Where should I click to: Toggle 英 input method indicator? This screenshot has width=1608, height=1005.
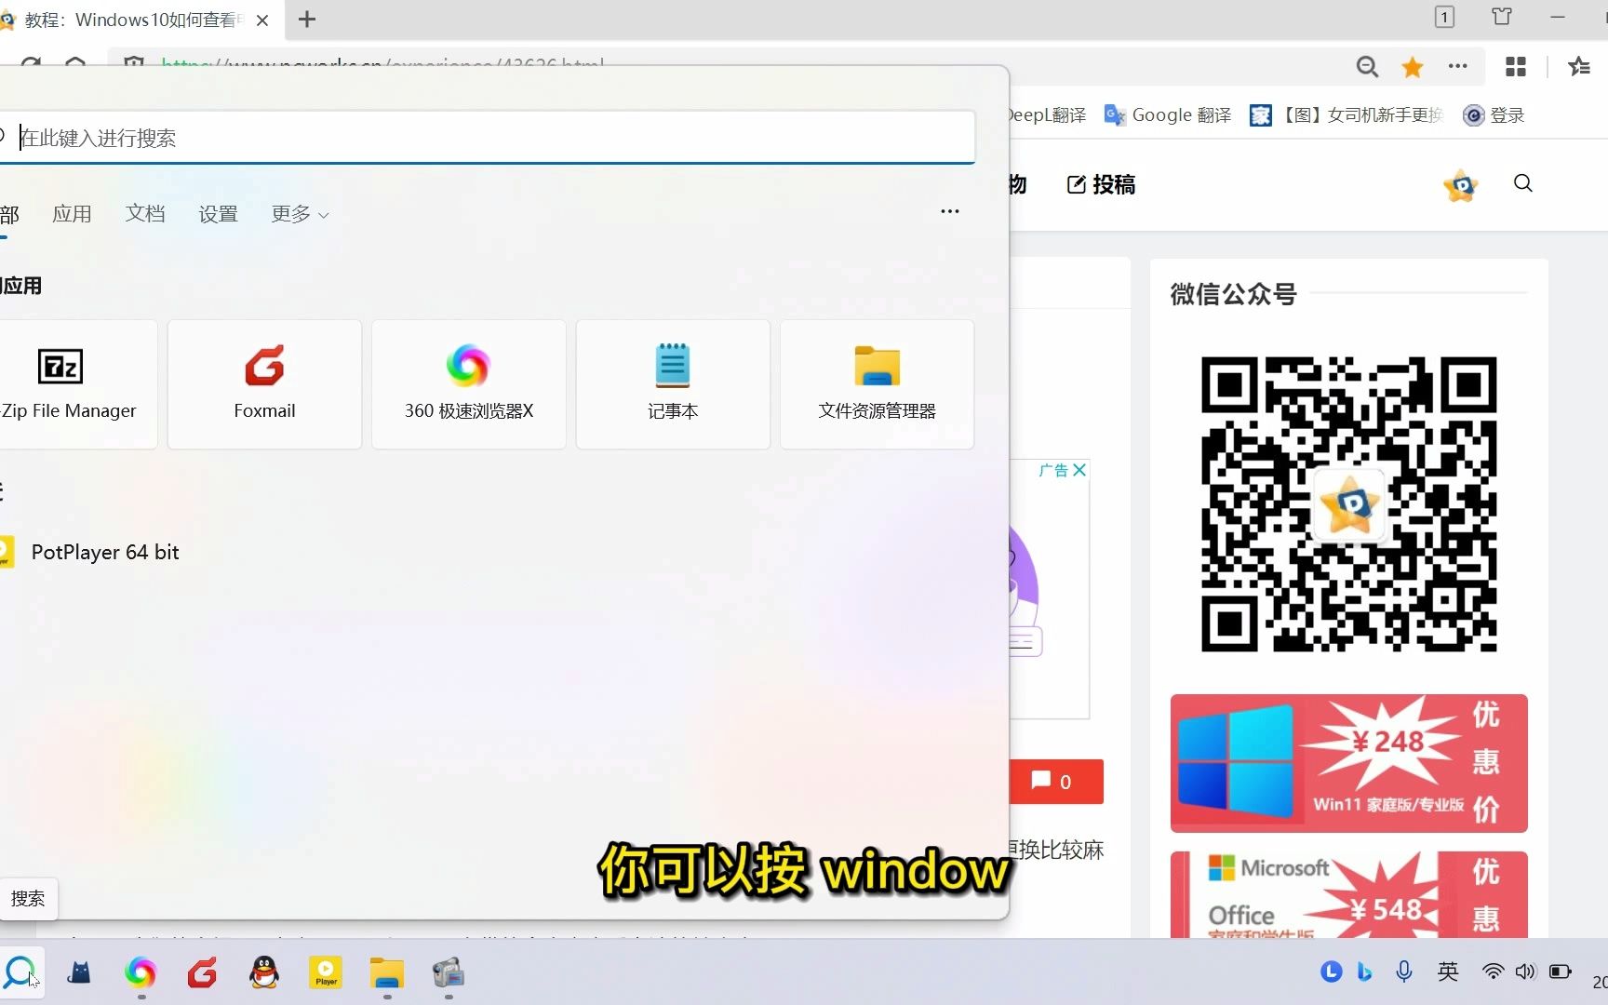[x=1448, y=971]
